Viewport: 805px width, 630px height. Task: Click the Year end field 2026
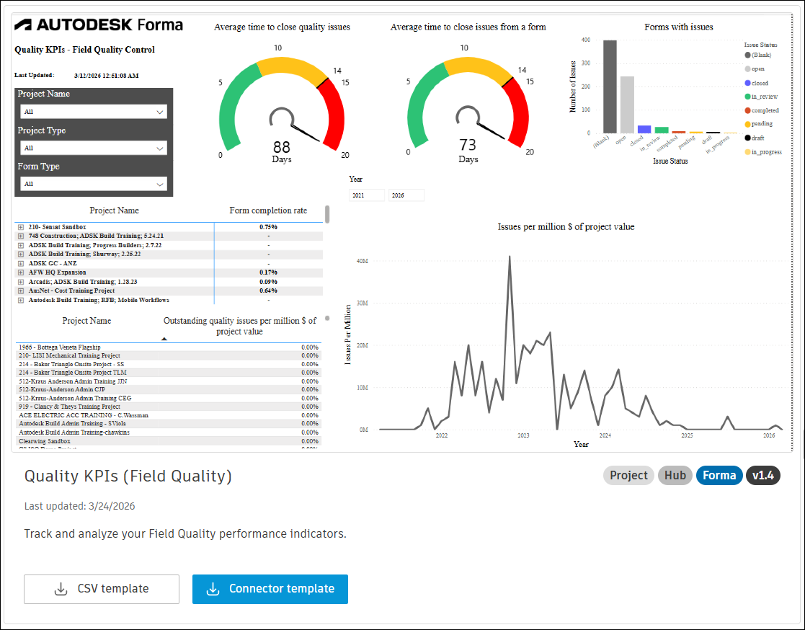click(x=406, y=195)
